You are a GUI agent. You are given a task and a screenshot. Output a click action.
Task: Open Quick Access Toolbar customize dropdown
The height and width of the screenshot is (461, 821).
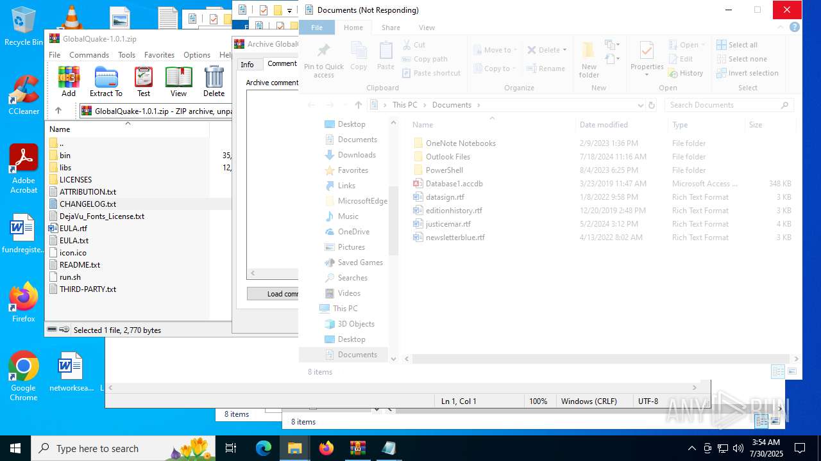(x=289, y=10)
